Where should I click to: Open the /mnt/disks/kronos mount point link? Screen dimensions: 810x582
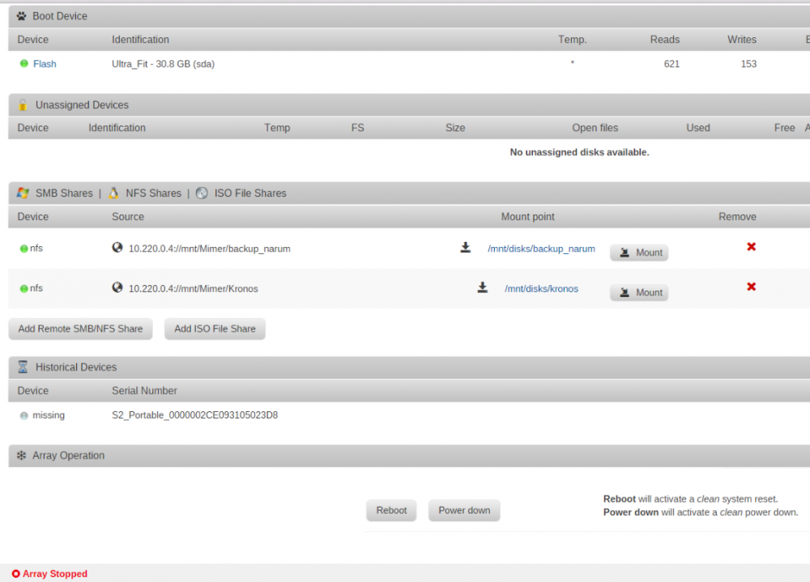[541, 289]
